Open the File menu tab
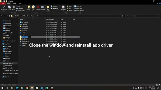Screen dimensions: 161x90 pos(3,3)
